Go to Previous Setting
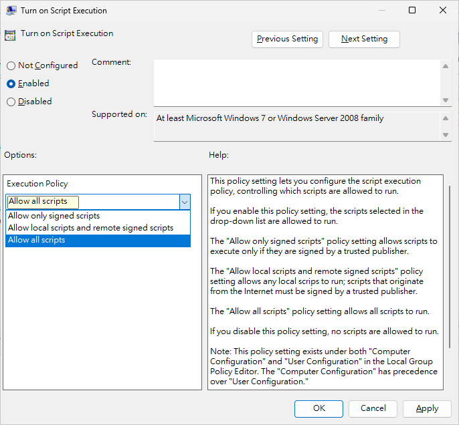The width and height of the screenshot is (459, 425). [288, 39]
